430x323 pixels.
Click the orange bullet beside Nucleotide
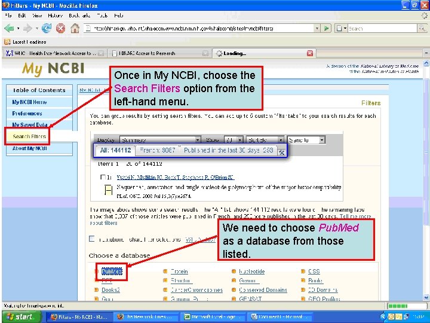[234, 272]
